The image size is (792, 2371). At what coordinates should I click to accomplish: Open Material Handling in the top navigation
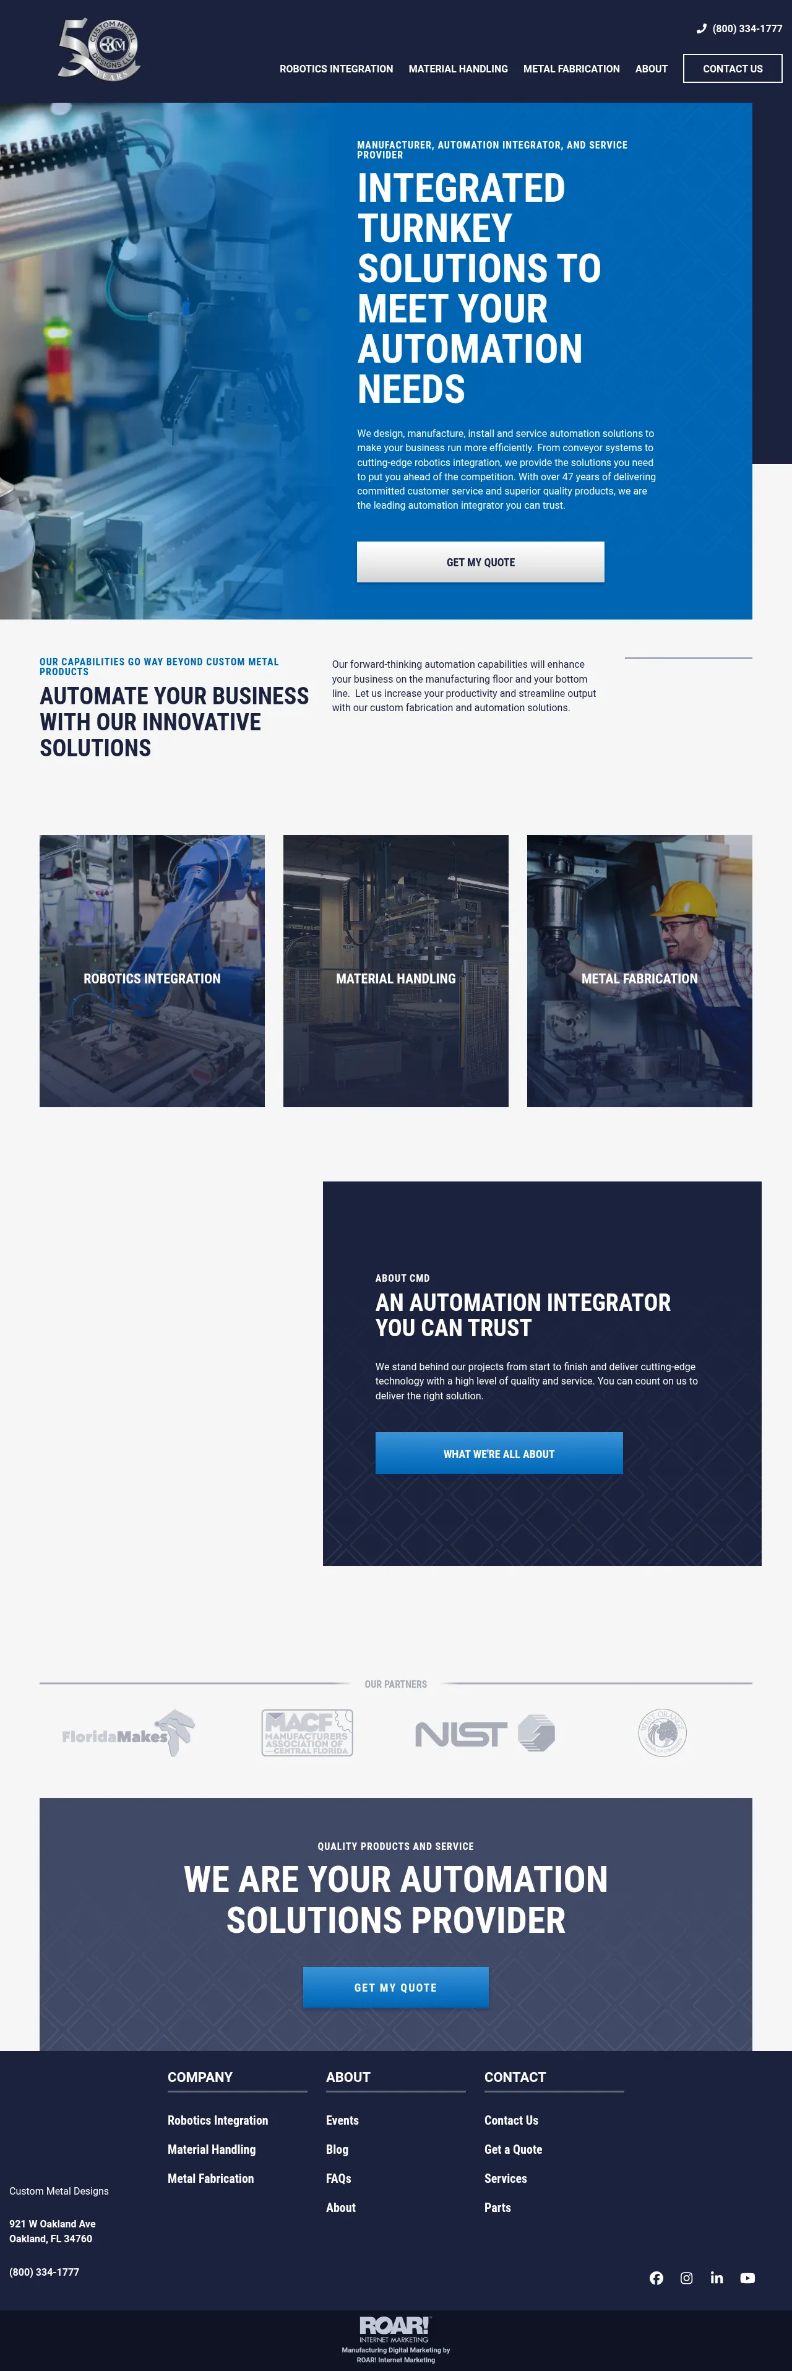pos(458,69)
